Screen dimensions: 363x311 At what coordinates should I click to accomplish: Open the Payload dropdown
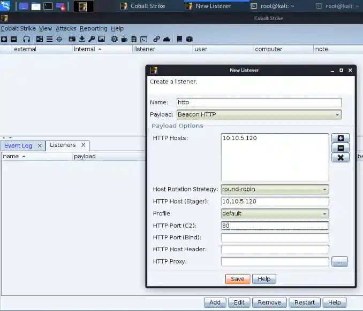pos(259,114)
